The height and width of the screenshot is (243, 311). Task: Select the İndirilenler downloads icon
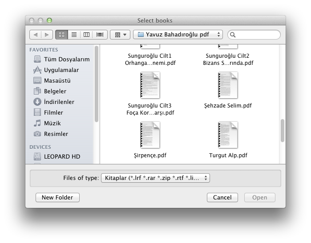point(37,102)
